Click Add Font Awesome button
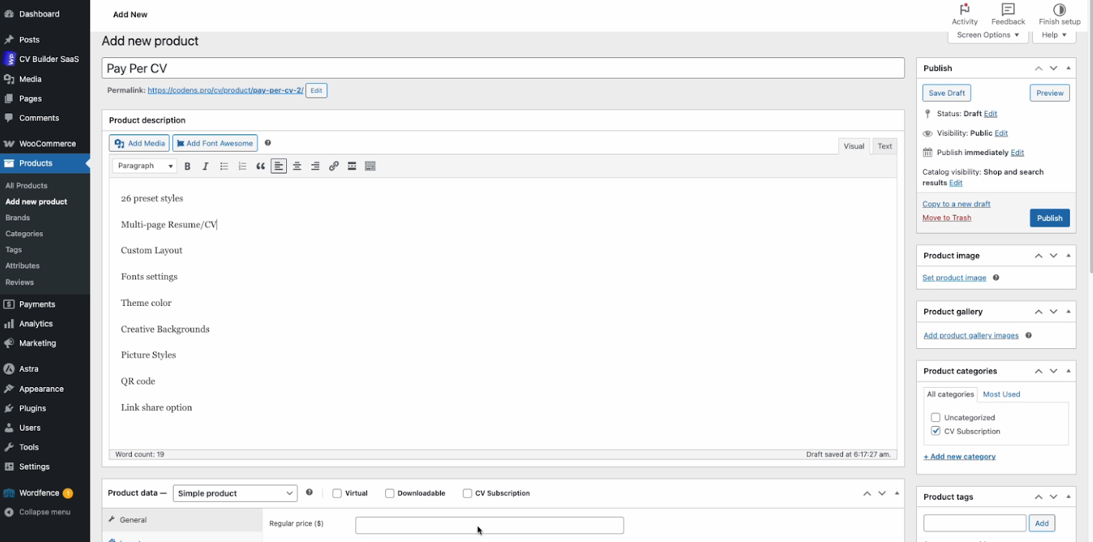Image resolution: width=1093 pixels, height=542 pixels. (x=215, y=143)
